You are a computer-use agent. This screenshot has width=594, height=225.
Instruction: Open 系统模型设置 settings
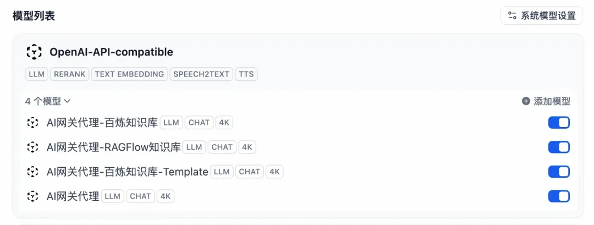[x=541, y=15]
